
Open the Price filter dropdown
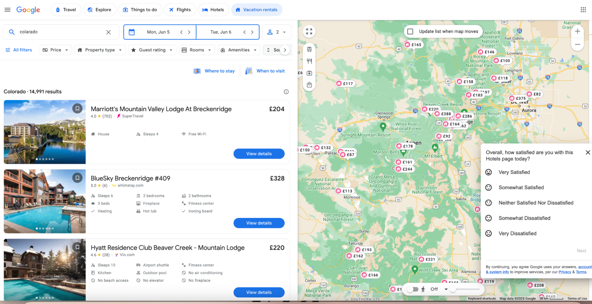point(56,50)
